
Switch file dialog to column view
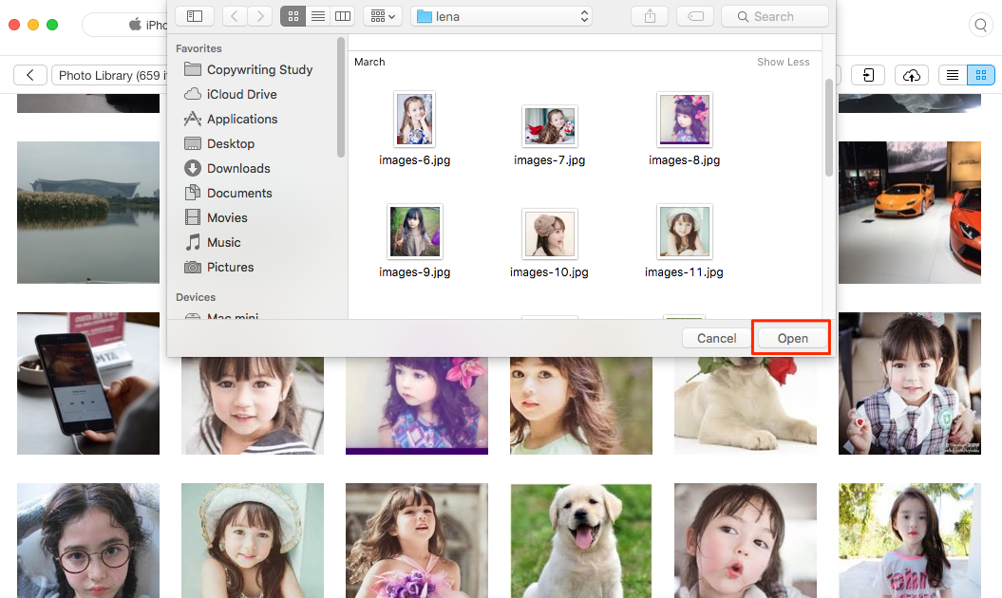pos(343,16)
